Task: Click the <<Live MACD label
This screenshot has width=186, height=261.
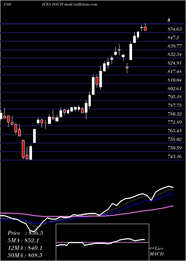Action: coord(157,251)
